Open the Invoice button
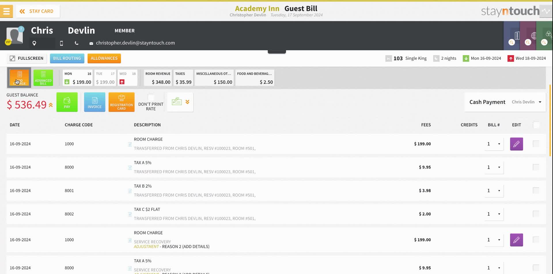Image resolution: width=553 pixels, height=274 pixels. click(x=95, y=102)
